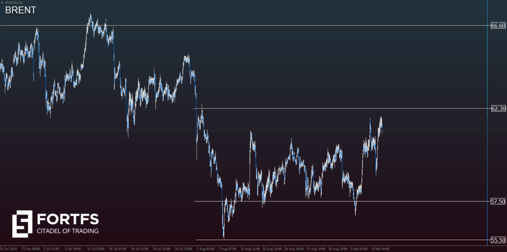Click the FORTFS brand name text
Screen dimensions: 507x252
tap(68, 219)
